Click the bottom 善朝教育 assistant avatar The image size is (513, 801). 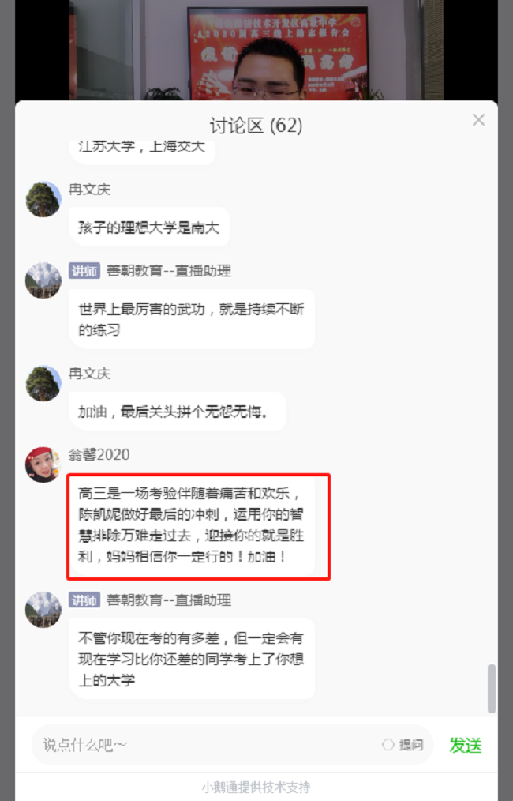point(43,609)
